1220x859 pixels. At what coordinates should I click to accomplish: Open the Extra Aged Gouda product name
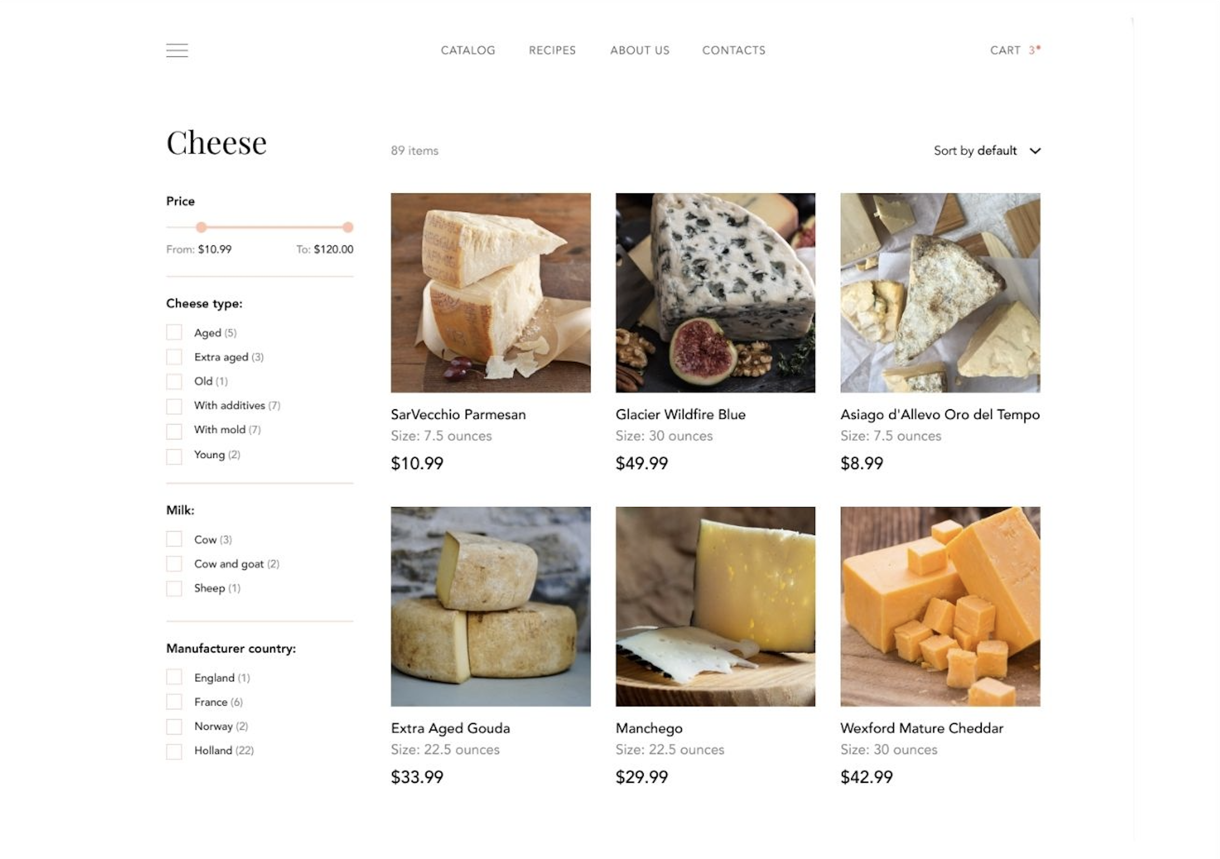[450, 728]
